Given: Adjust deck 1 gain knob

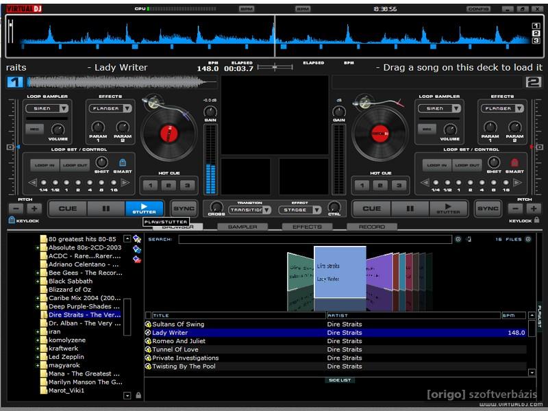Looking at the screenshot, I should (x=210, y=112).
